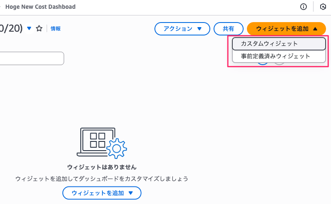Click the ウィジェットはありません heading

tap(102, 167)
